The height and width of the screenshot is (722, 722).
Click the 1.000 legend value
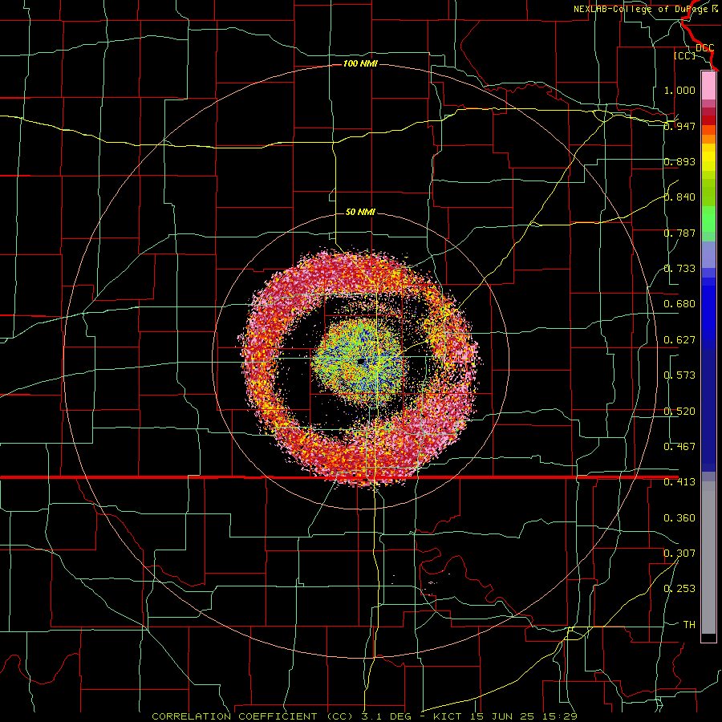click(679, 90)
